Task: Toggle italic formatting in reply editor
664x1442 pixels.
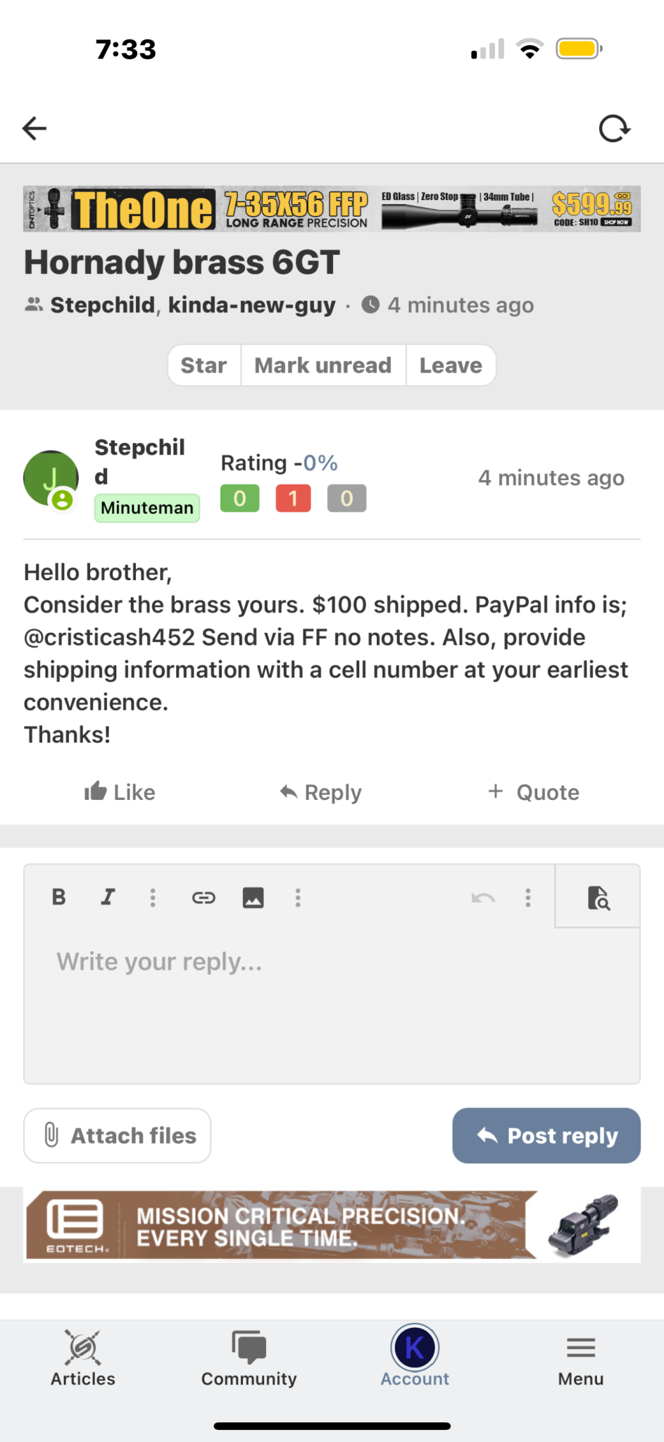Action: 107,897
